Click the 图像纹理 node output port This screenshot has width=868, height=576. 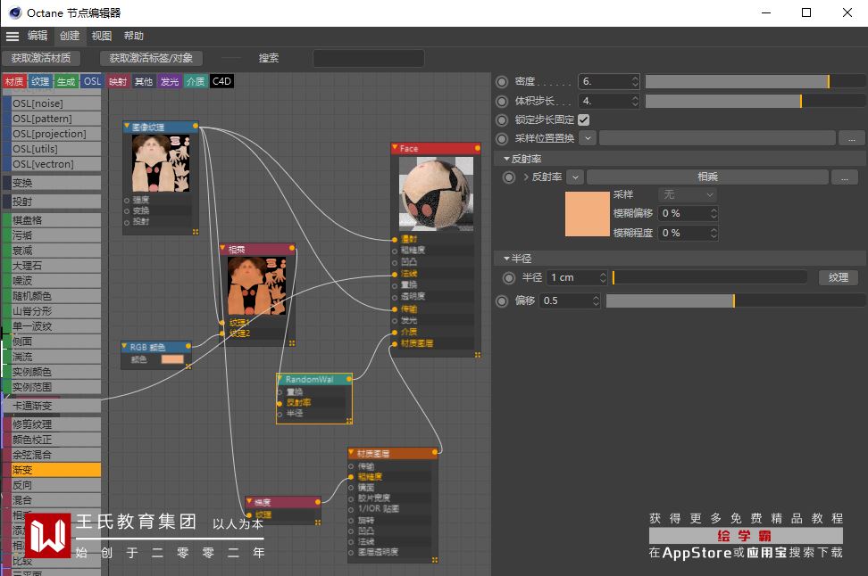click(x=196, y=126)
